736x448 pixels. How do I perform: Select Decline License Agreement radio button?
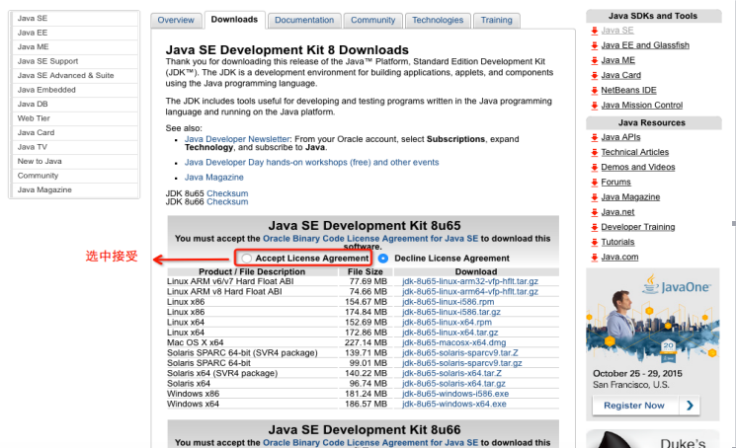coord(383,259)
